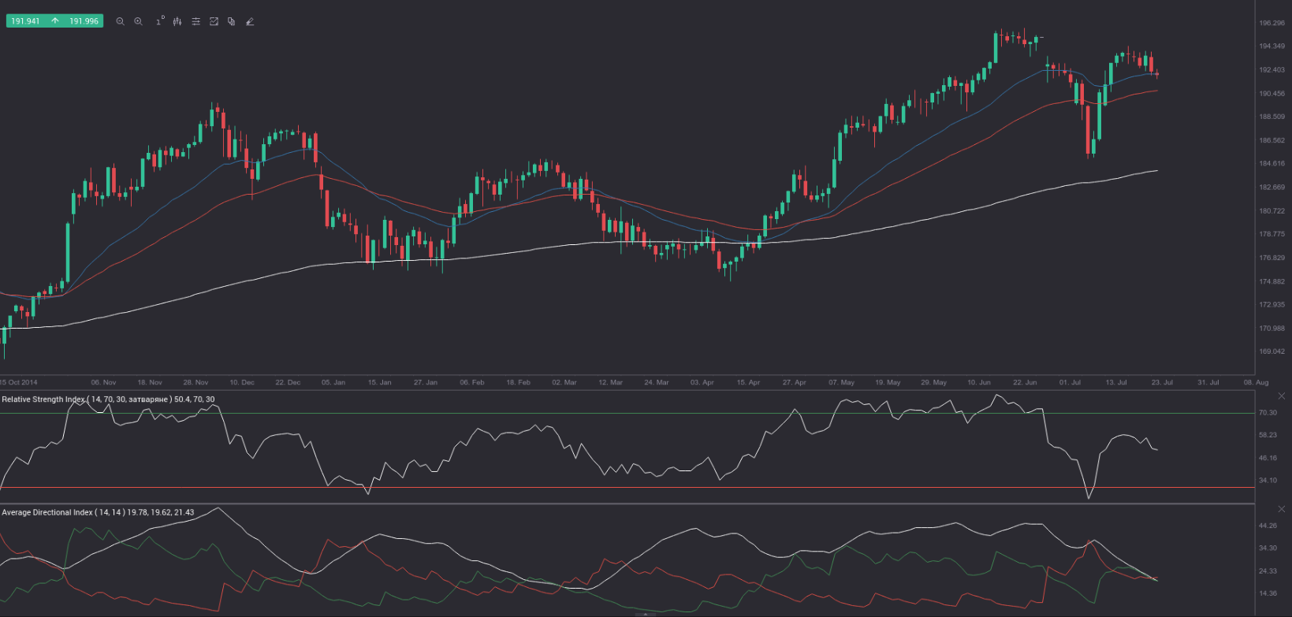
Task: Zoom out the price chart
Action: pyautogui.click(x=120, y=21)
